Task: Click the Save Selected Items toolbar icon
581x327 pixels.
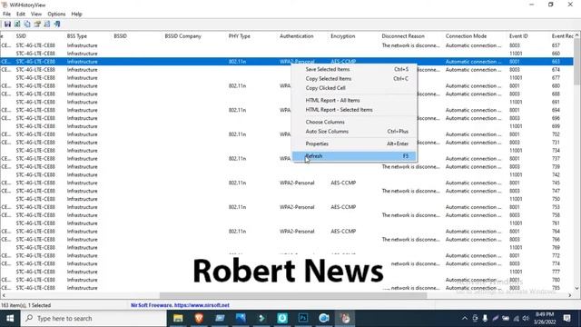Action: (x=7, y=25)
